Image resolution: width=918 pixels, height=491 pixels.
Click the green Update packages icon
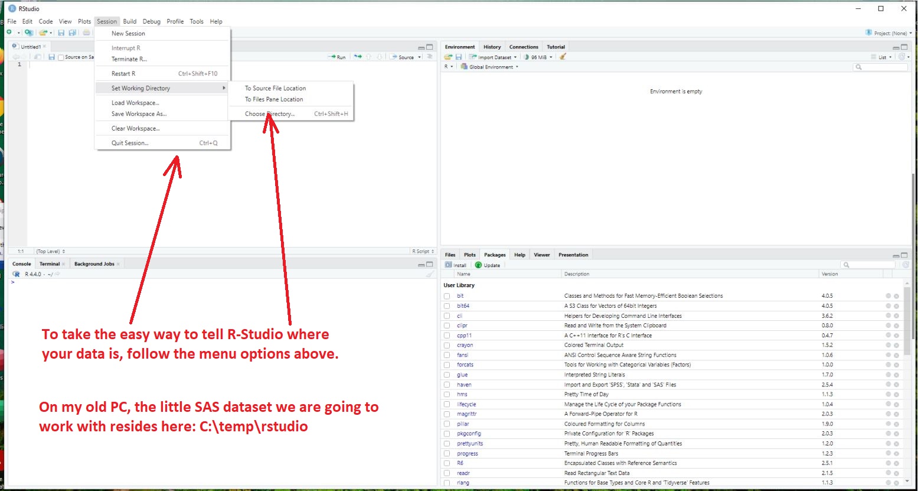tap(478, 265)
